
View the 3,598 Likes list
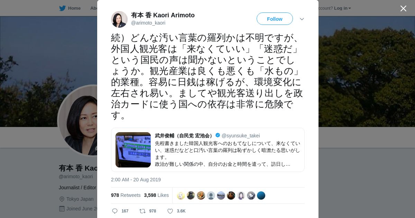click(x=156, y=195)
